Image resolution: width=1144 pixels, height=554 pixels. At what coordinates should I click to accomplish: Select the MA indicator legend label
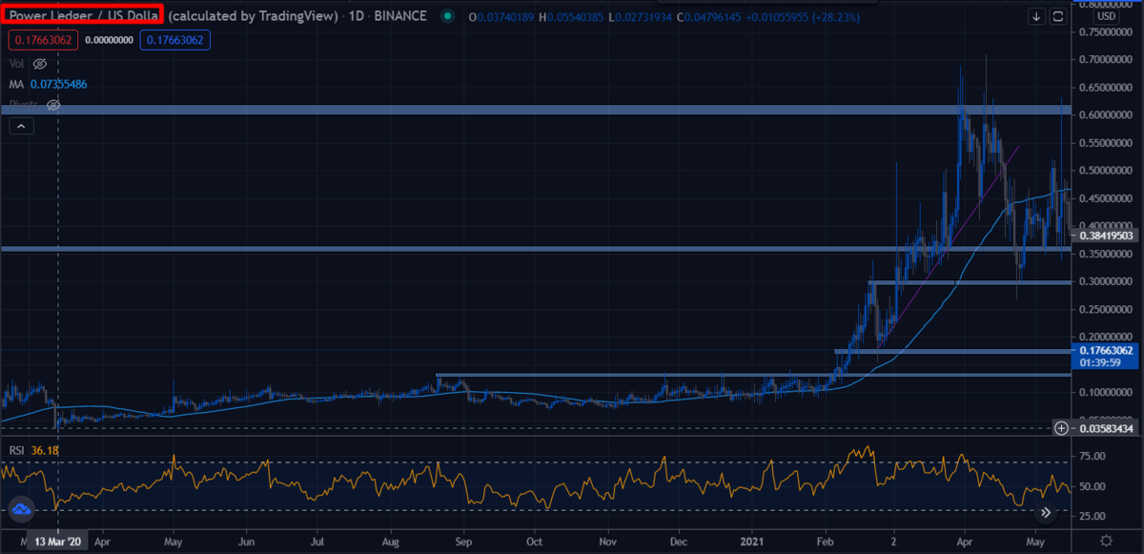16,85
